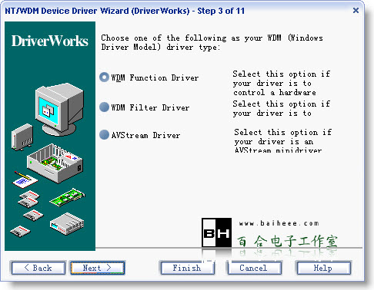
Task: Click the stacked floppy disks icon
Action: (29, 199)
